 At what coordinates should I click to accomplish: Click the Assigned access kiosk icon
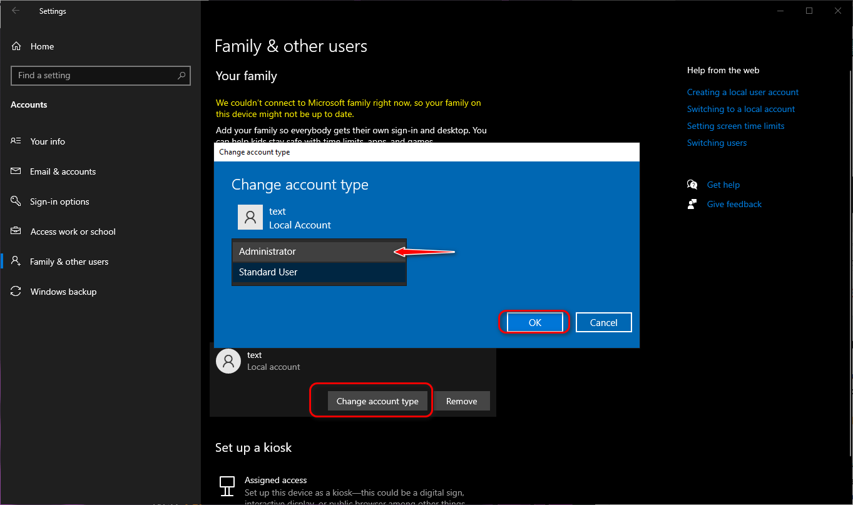click(x=227, y=486)
